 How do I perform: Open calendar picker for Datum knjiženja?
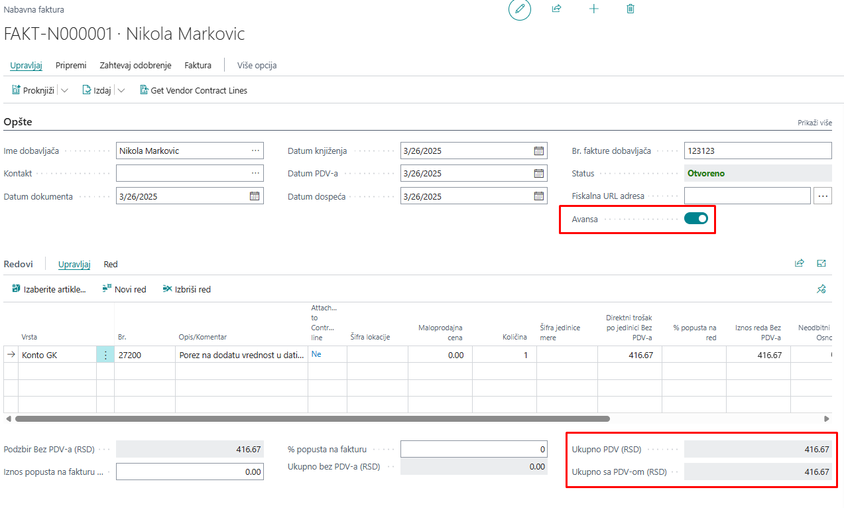(539, 151)
